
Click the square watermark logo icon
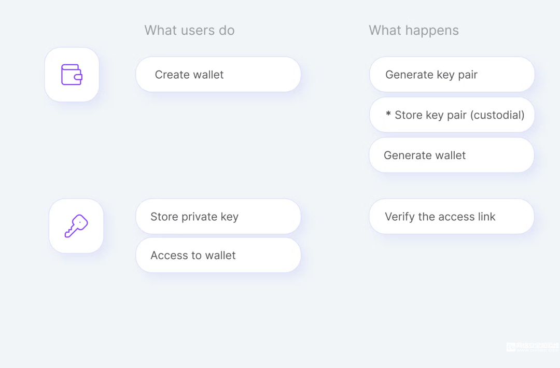tap(511, 347)
